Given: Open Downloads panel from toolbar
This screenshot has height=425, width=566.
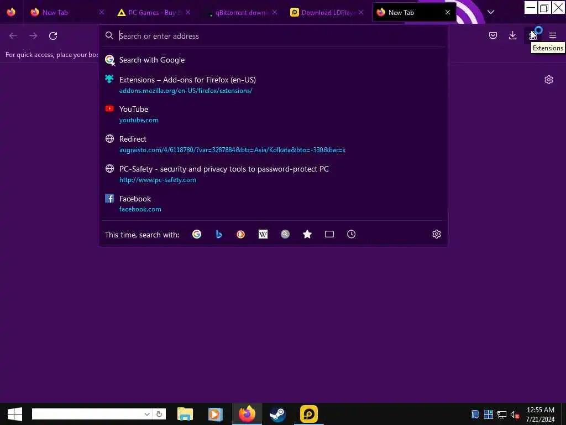Looking at the screenshot, I should [x=512, y=35].
